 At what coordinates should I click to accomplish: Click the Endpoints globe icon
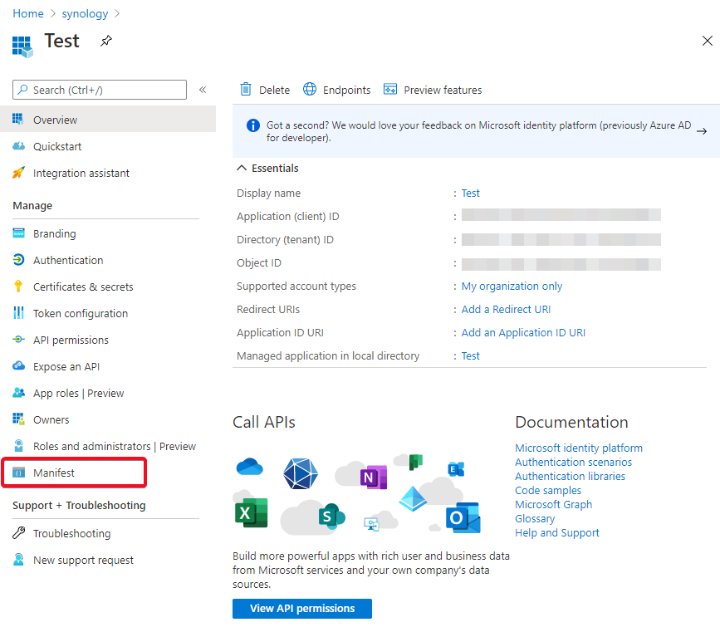coord(310,89)
